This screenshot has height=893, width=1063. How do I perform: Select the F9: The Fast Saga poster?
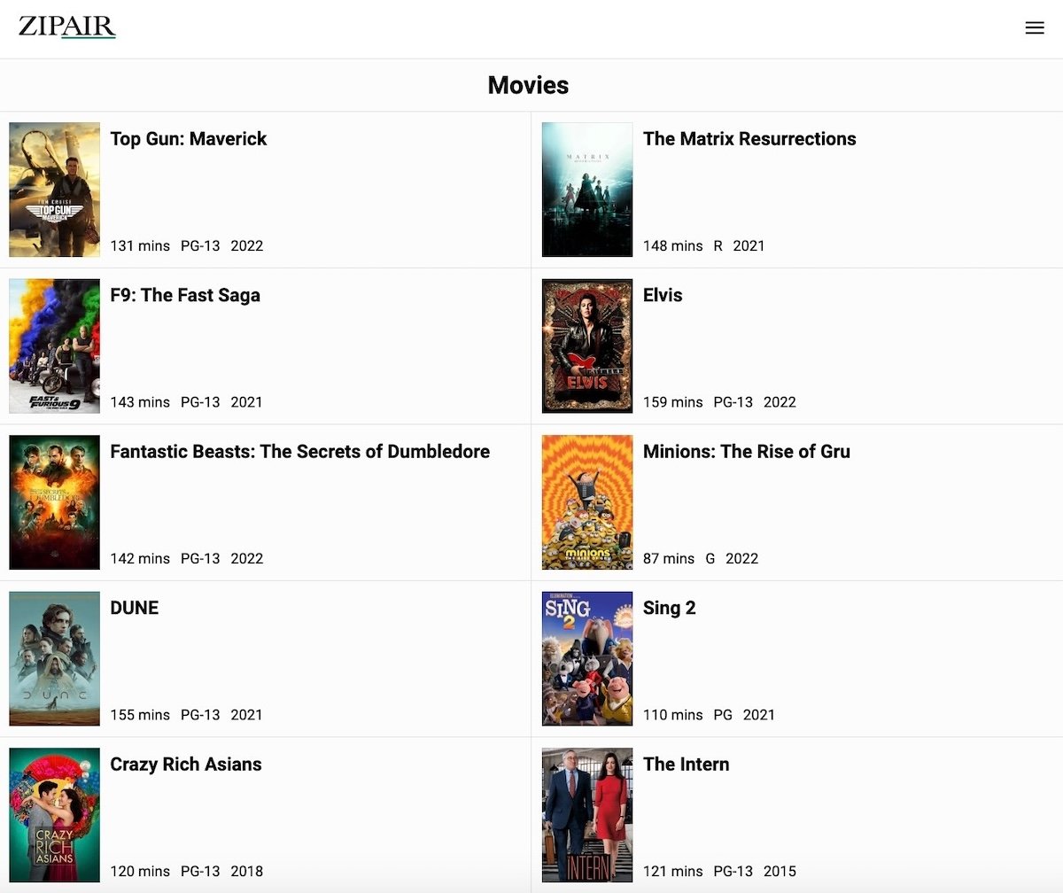click(55, 346)
